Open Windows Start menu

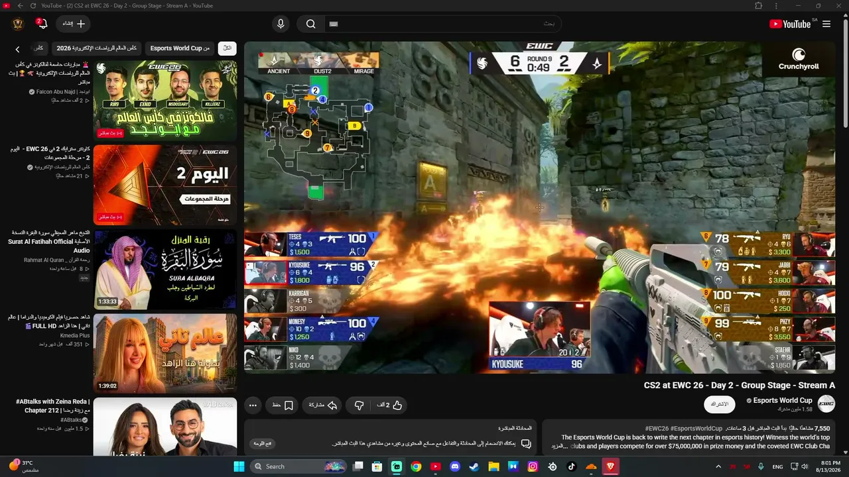tap(239, 466)
